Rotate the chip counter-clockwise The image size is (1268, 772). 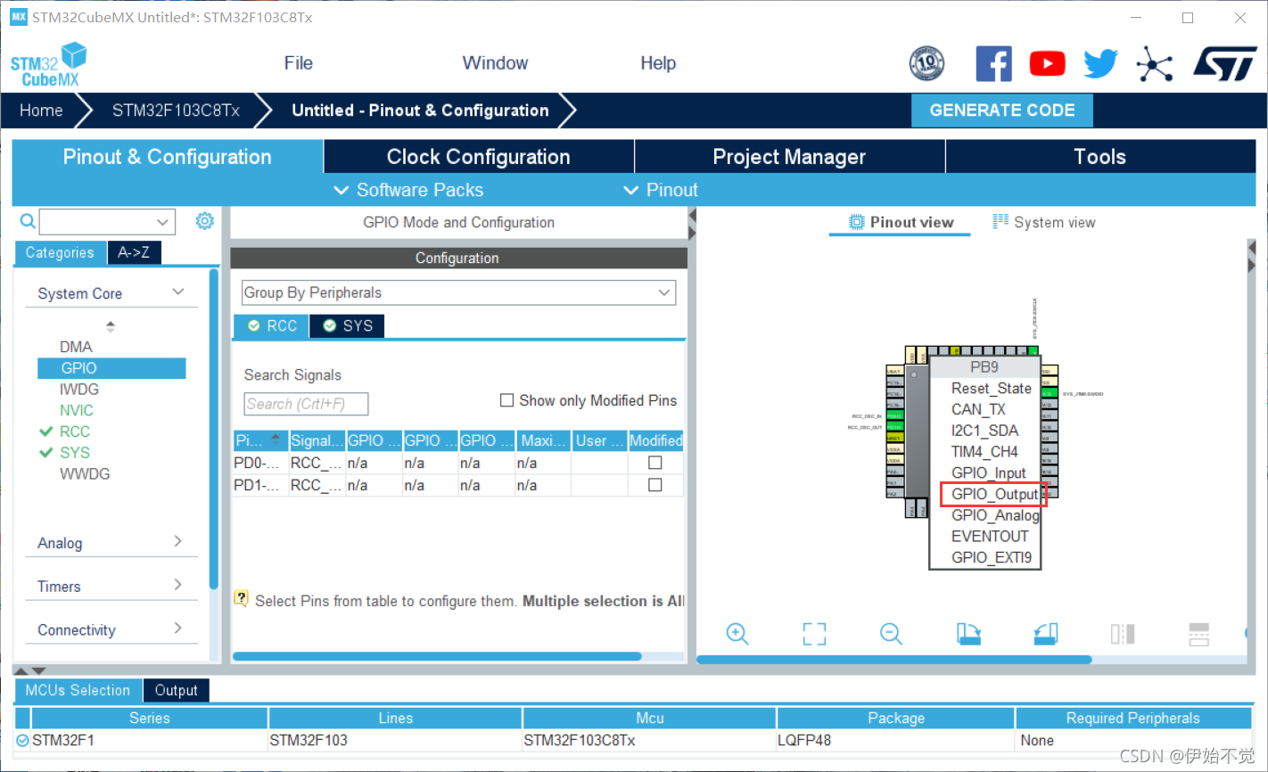(1046, 634)
